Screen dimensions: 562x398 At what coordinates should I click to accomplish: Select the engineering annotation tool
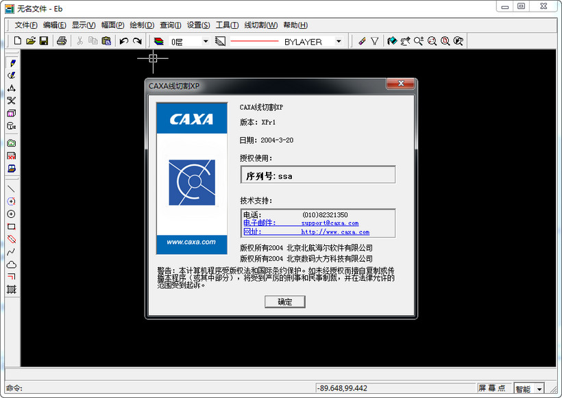pyautogui.click(x=12, y=88)
